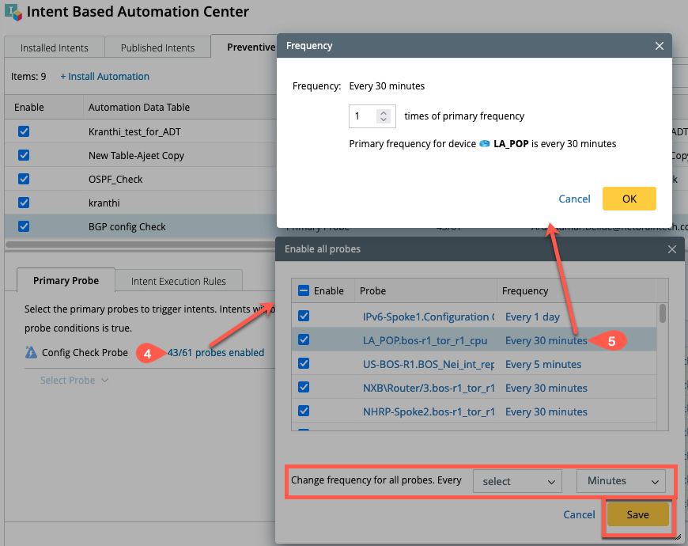Click the times of primary frequency input
688x546 pixels.
(x=363, y=116)
